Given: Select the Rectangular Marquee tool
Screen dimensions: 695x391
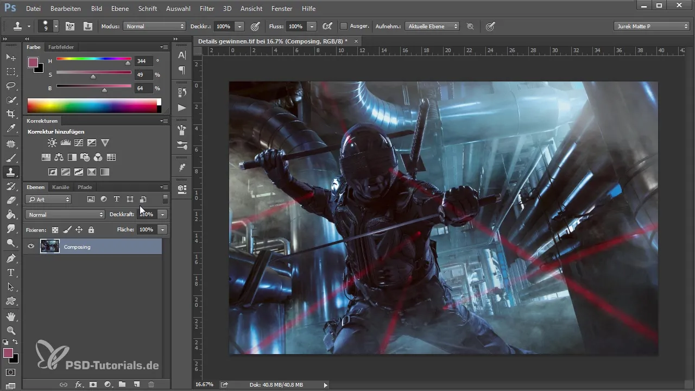Looking at the screenshot, I should tap(11, 72).
